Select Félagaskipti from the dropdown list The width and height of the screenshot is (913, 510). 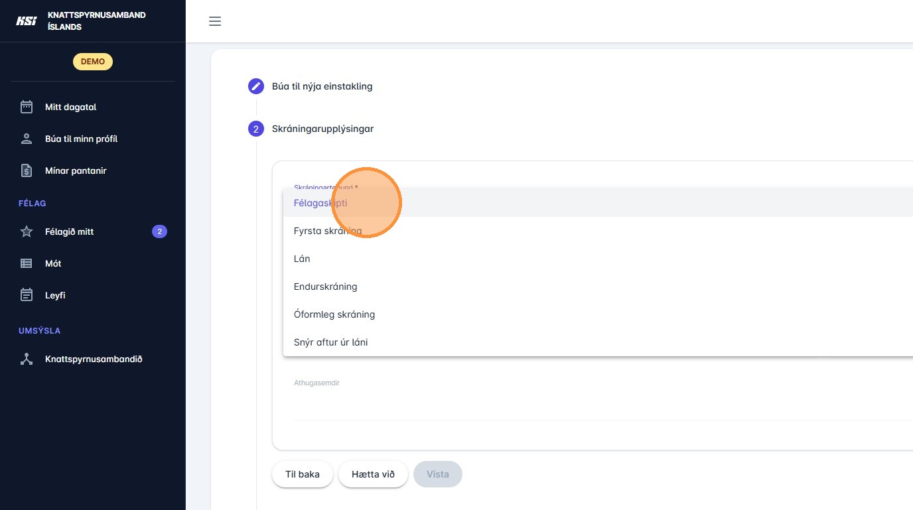(320, 203)
